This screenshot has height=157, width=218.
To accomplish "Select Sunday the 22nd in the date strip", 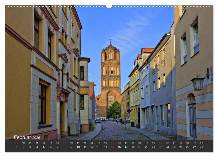I will click(160, 147).
